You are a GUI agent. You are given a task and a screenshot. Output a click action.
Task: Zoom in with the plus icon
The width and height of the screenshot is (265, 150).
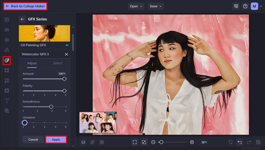point(192,142)
